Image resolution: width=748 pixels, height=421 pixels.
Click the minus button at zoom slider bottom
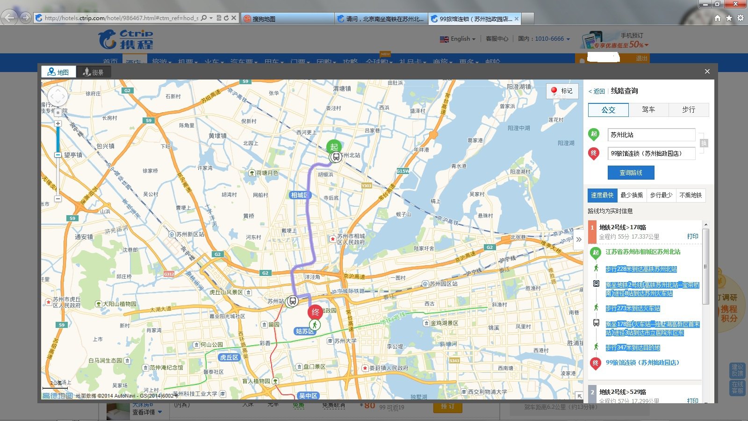pos(58,199)
